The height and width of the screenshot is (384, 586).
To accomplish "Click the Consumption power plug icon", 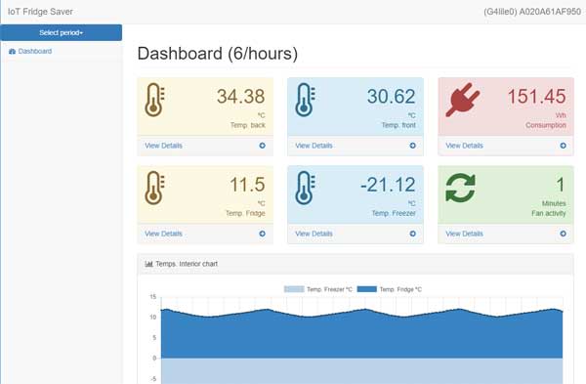I will point(463,100).
